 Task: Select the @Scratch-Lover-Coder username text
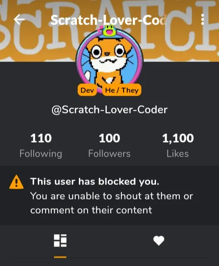pyautogui.click(x=109, y=110)
